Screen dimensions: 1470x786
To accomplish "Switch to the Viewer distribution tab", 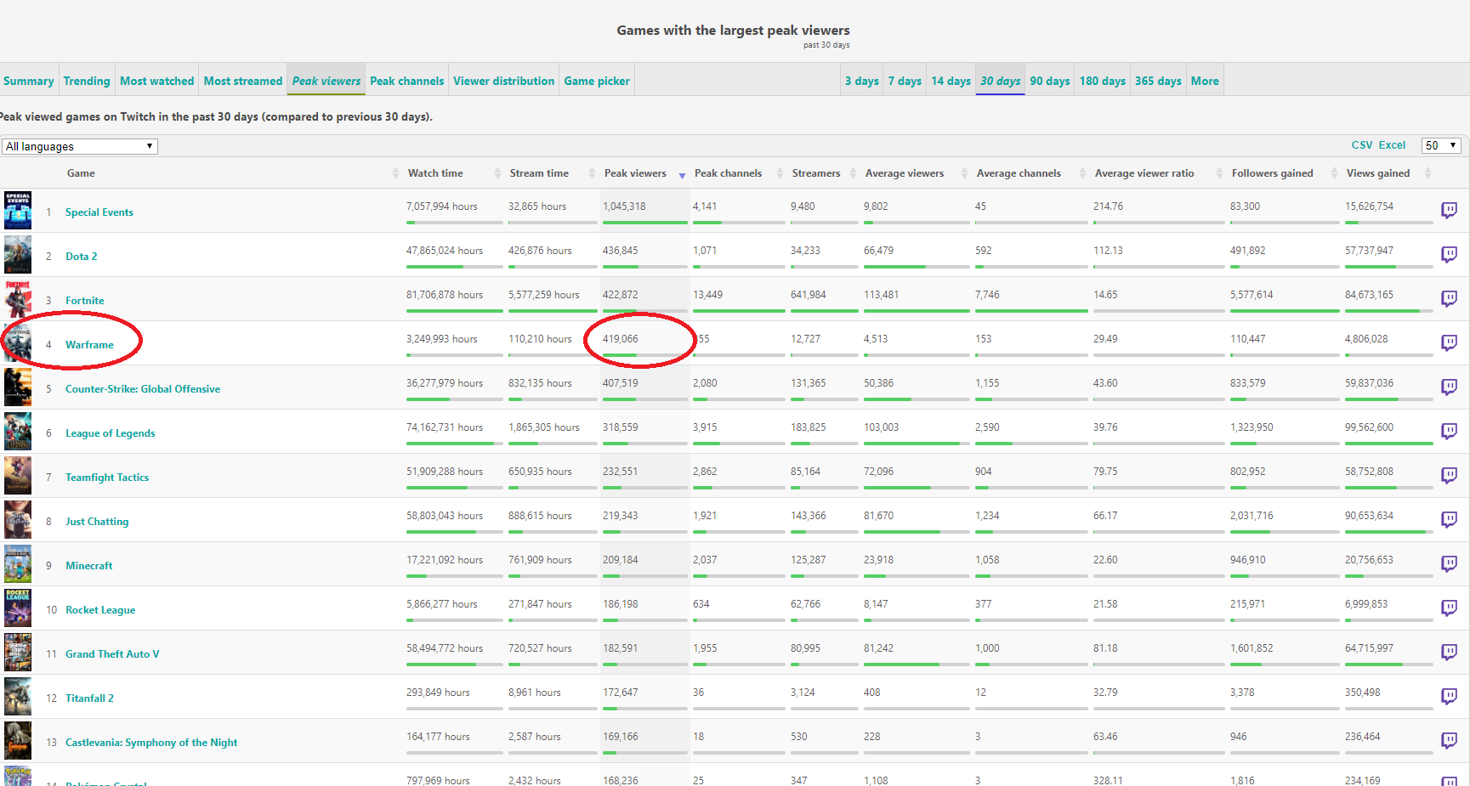I will pyautogui.click(x=503, y=81).
